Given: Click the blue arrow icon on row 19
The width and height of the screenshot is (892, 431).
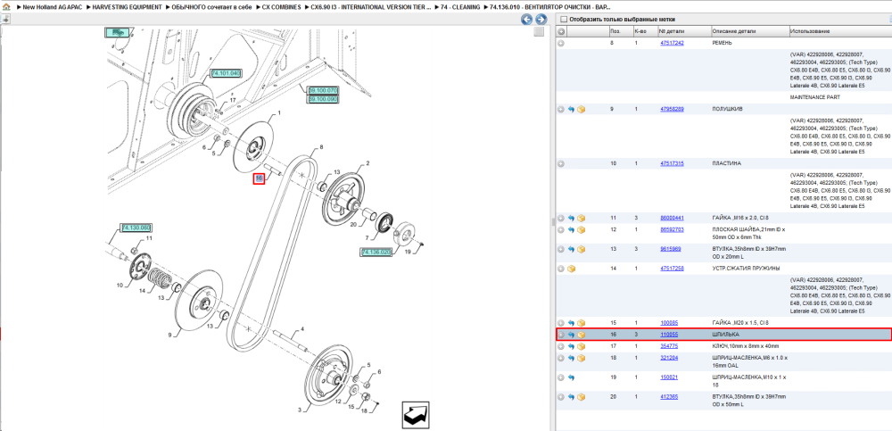Looking at the screenshot, I should point(571,377).
